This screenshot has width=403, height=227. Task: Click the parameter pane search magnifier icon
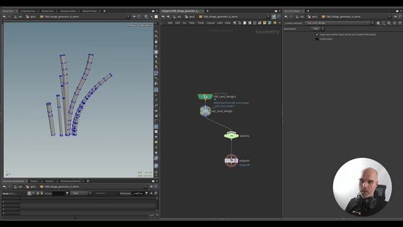coord(389,23)
